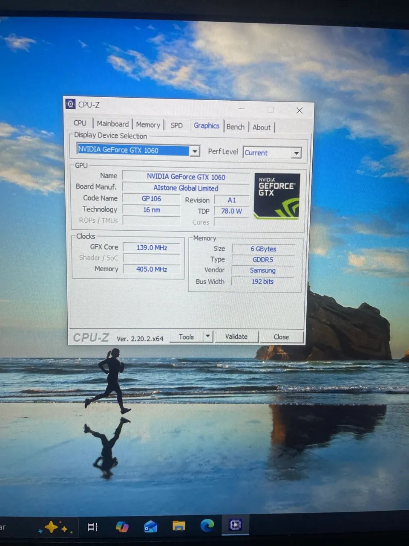Click the 192 bits bus width value
Viewport: 409px width, 546px height.
263,282
